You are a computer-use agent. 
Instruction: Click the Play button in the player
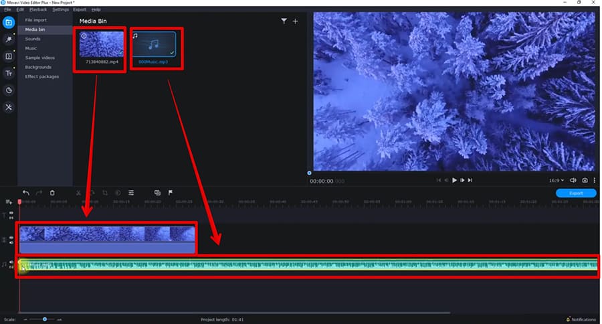coord(454,180)
